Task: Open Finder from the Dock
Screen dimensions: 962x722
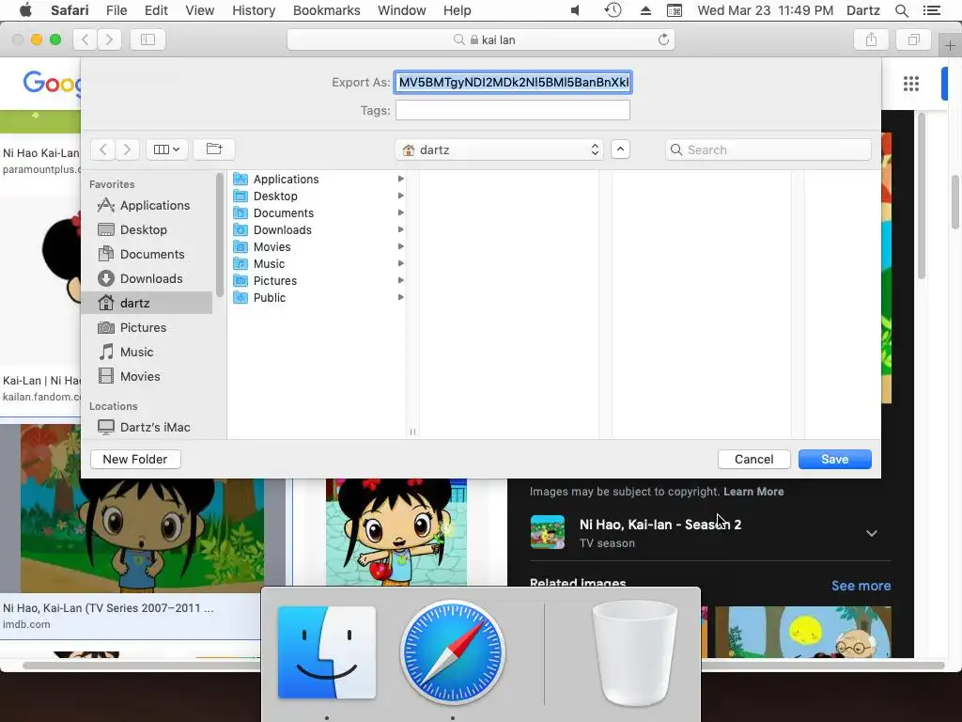Action: pyautogui.click(x=326, y=652)
